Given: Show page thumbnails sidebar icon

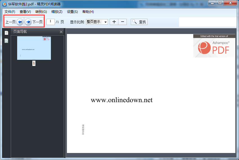Looking at the screenshot, I should 6,33.
